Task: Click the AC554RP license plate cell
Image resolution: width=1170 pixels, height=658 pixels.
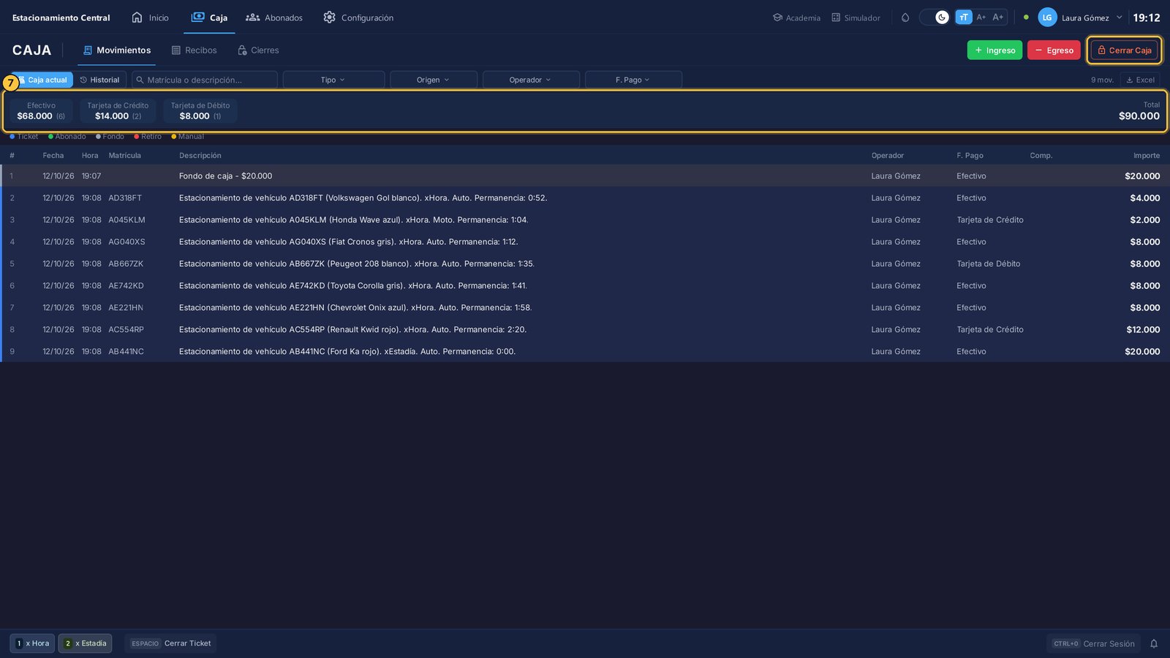Action: 127,330
